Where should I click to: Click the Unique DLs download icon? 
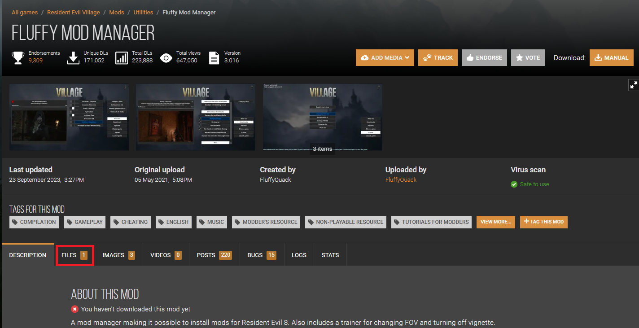tap(73, 57)
